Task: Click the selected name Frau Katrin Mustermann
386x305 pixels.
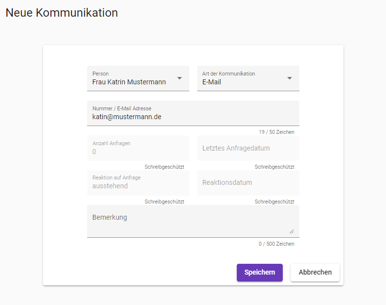Action: [129, 82]
